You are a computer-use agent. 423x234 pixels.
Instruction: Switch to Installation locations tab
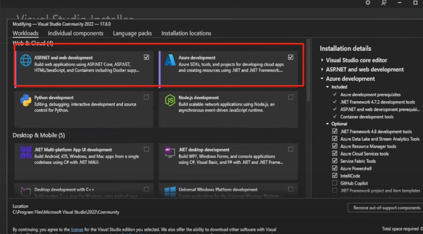point(186,33)
